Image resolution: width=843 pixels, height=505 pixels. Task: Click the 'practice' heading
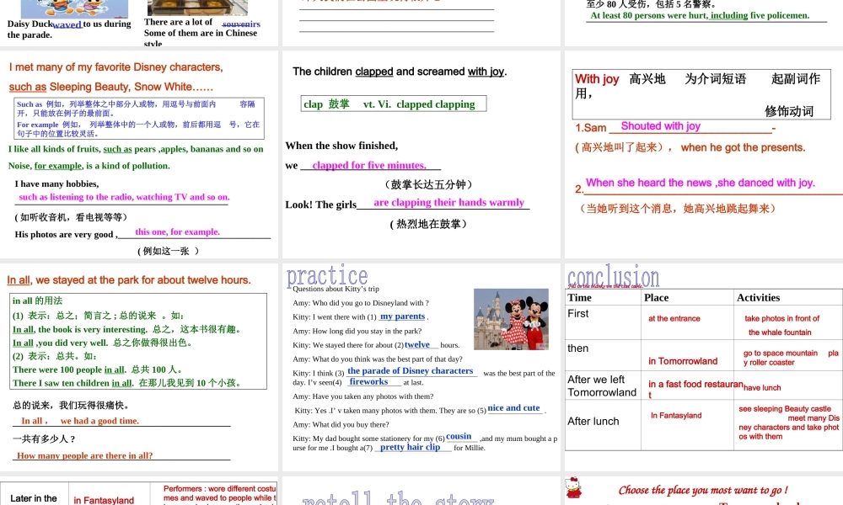(x=327, y=275)
